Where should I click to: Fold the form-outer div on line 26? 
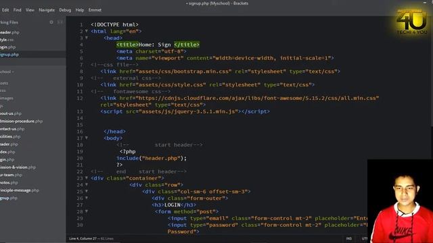click(x=87, y=198)
